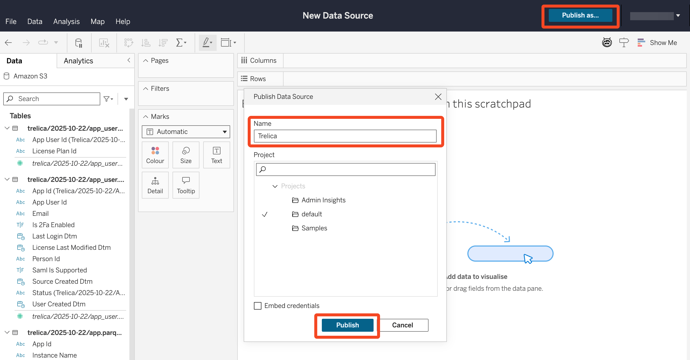This screenshot has width=690, height=360.
Task: Select the User Created Dtm field
Action: [59, 304]
